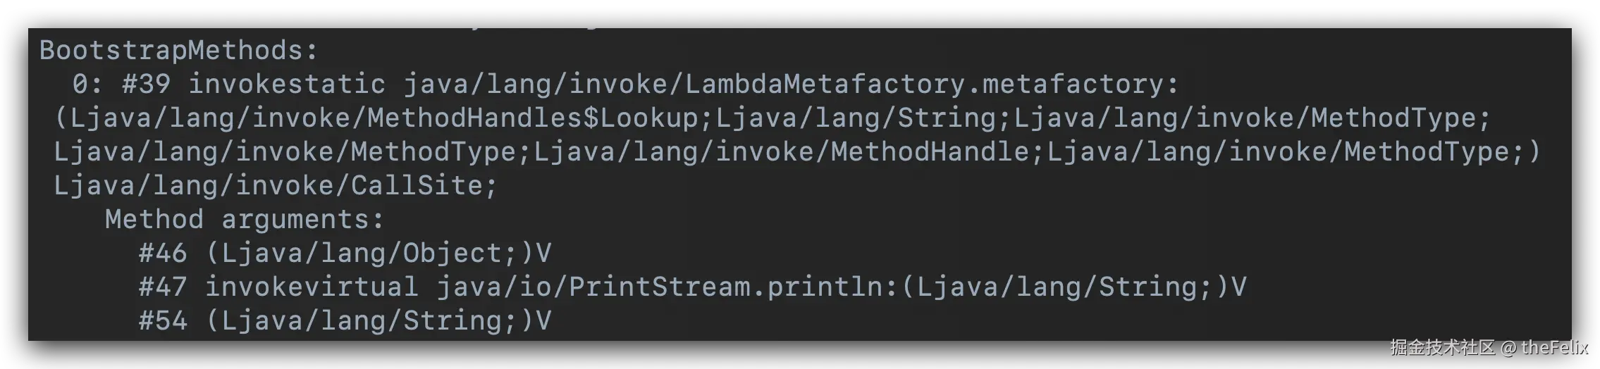The height and width of the screenshot is (369, 1600).
Task: Click Ljava/lang/invoke/MethodHandle; parameter text
Action: pyautogui.click(x=788, y=152)
